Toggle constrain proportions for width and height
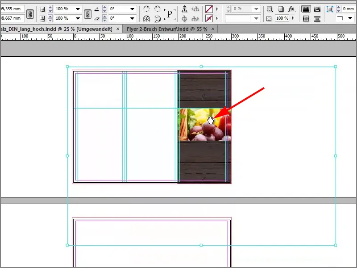357x268 pixels. coord(30,14)
